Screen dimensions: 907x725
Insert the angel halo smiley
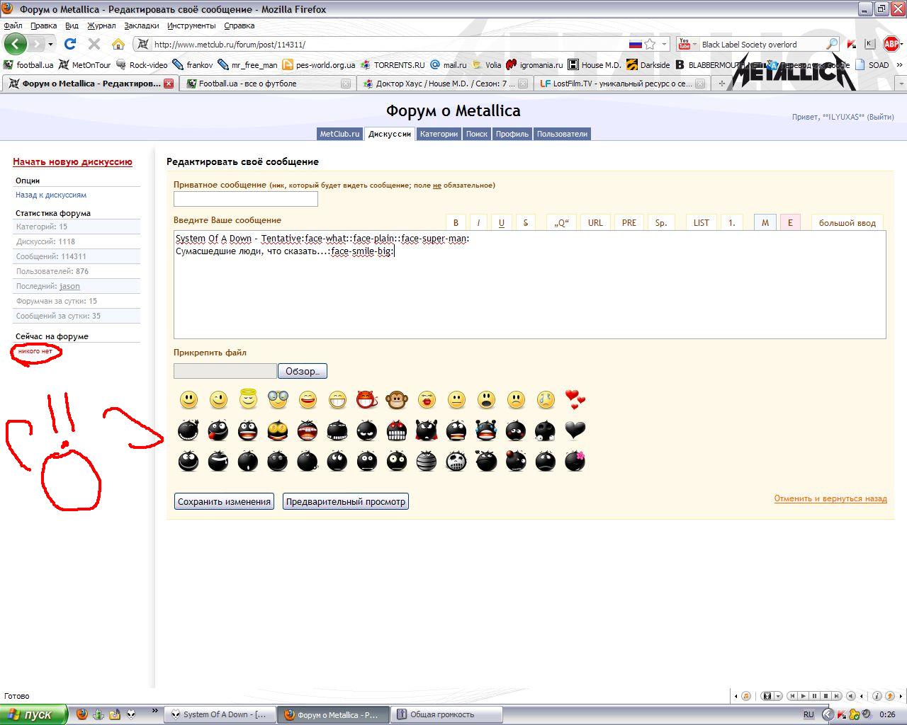[x=248, y=400]
